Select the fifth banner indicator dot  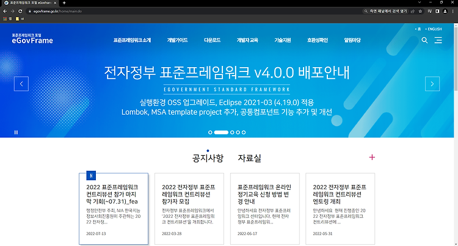click(244, 132)
